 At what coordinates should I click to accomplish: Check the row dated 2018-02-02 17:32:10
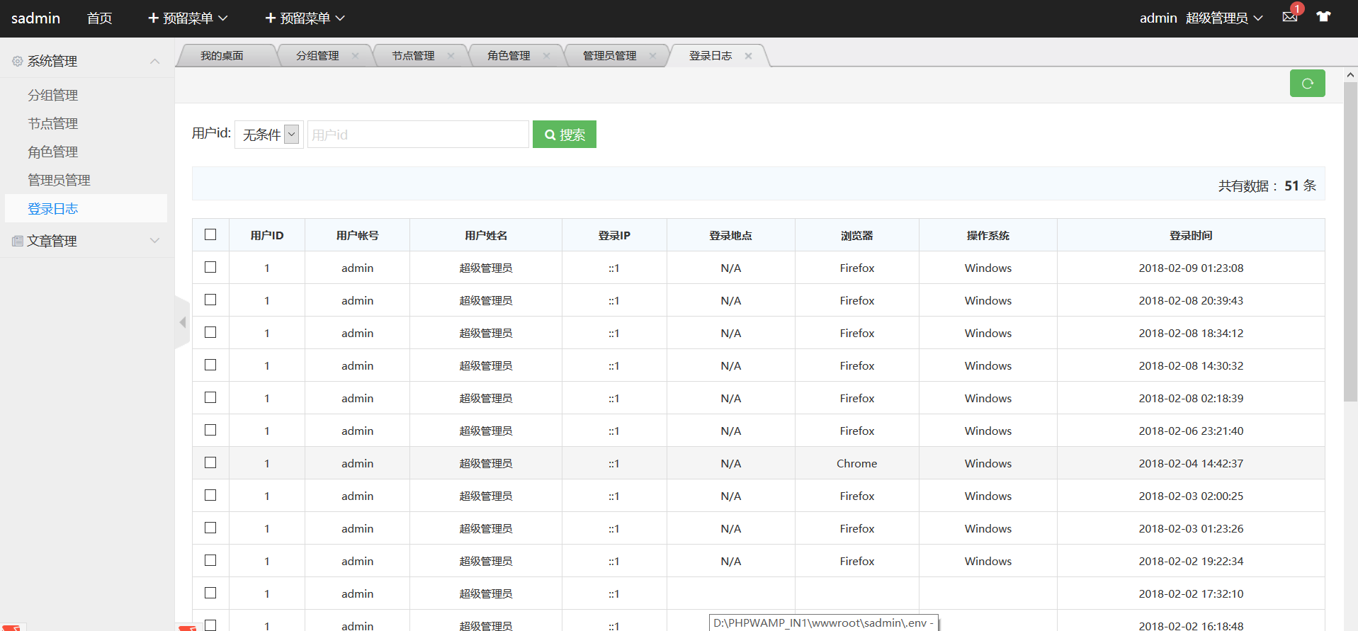pyautogui.click(x=210, y=593)
